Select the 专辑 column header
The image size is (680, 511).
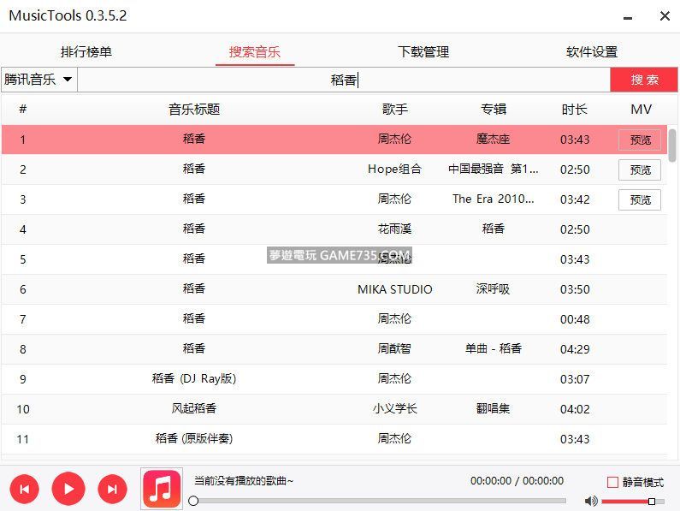(x=493, y=110)
